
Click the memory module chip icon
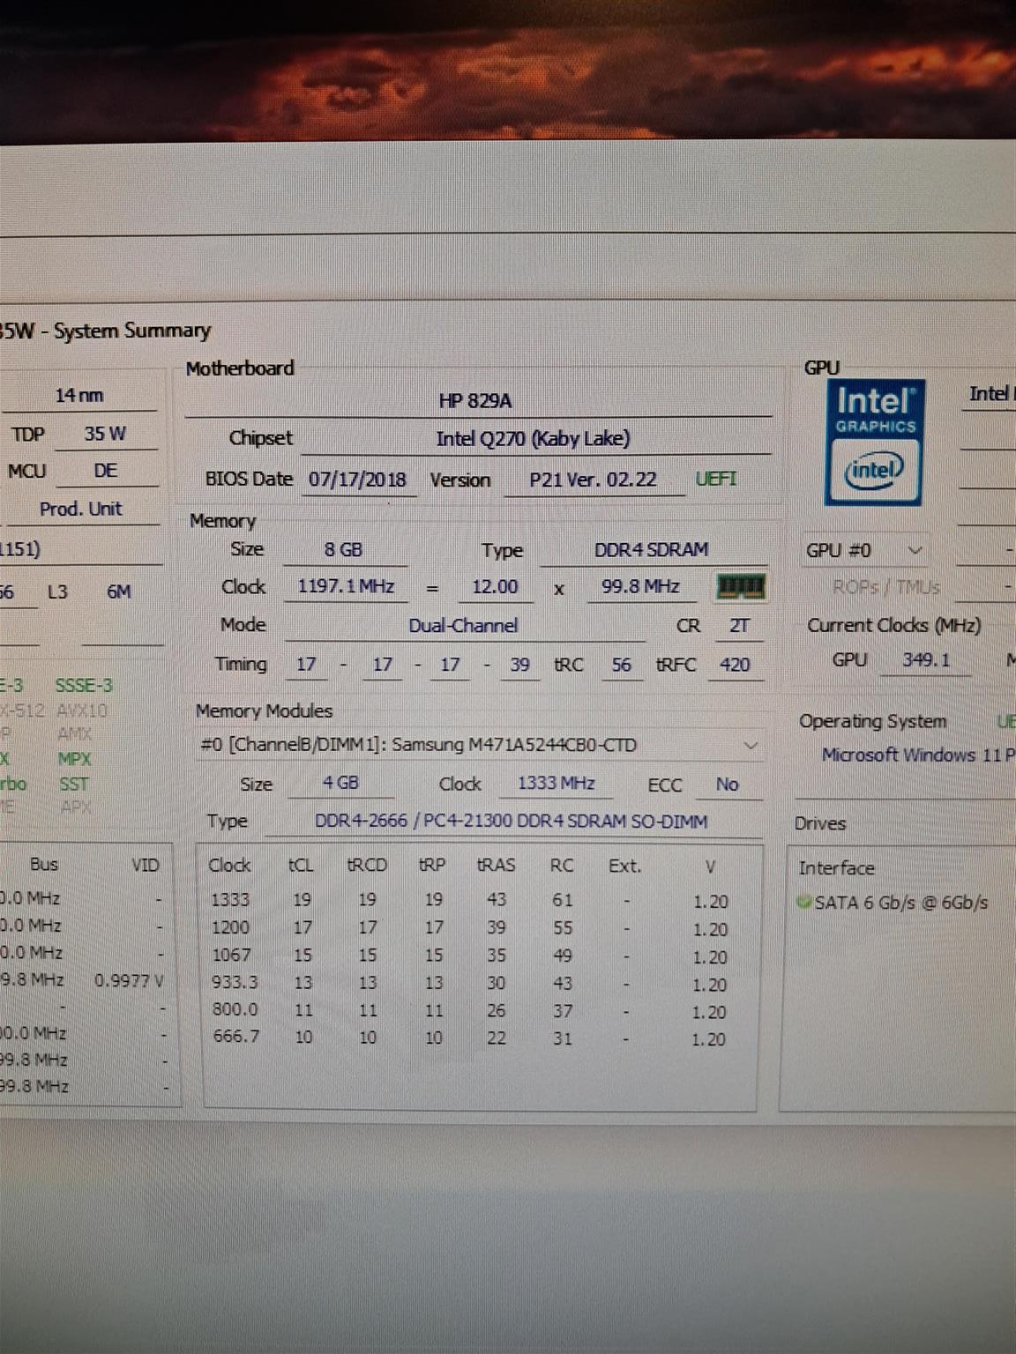click(740, 586)
